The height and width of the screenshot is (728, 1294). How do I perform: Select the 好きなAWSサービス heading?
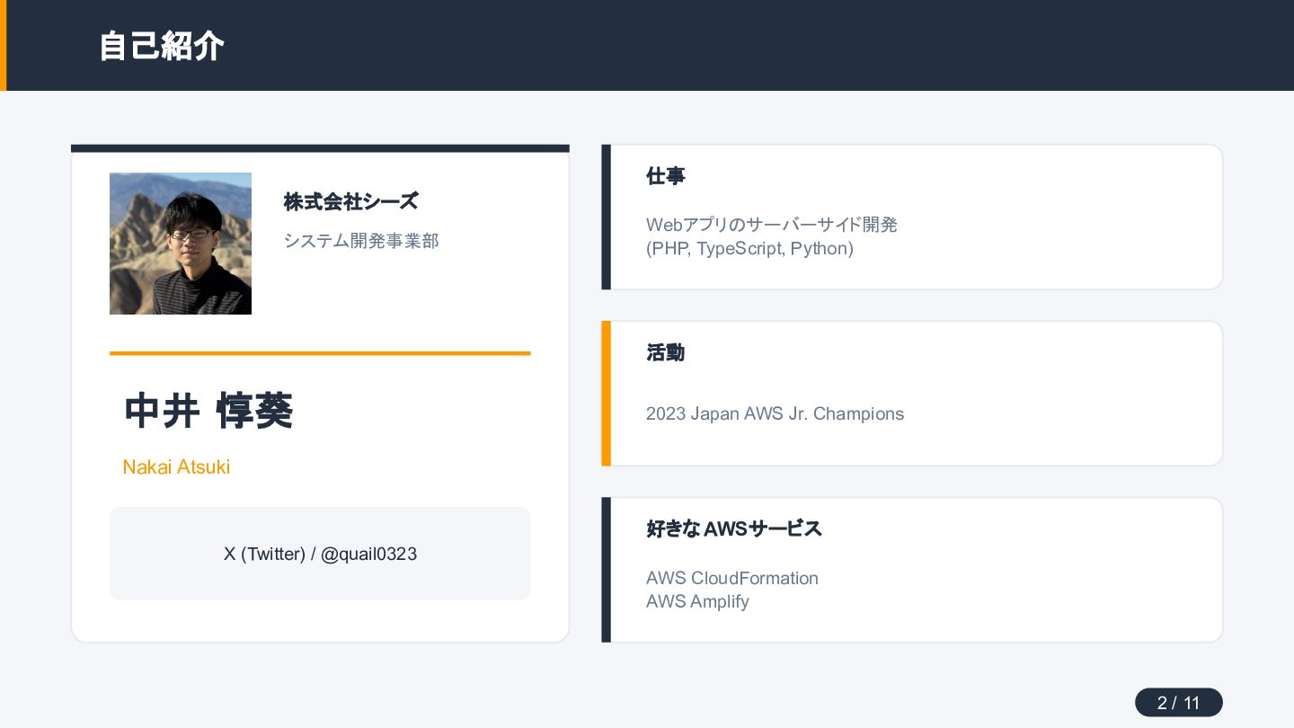pyautogui.click(x=734, y=529)
